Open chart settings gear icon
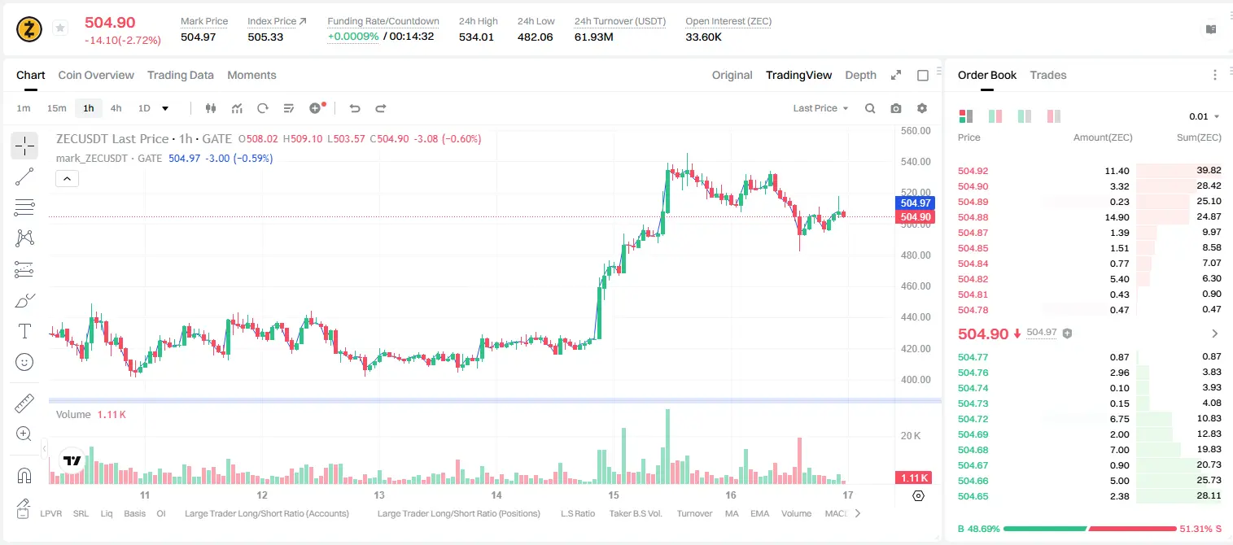This screenshot has width=1233, height=545. 922,108
